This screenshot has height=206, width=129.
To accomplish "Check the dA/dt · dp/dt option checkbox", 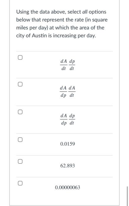I will coord(20,57).
